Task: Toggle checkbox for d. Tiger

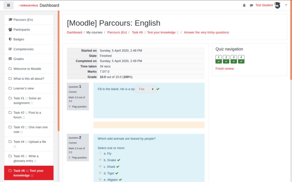Action: point(100,173)
